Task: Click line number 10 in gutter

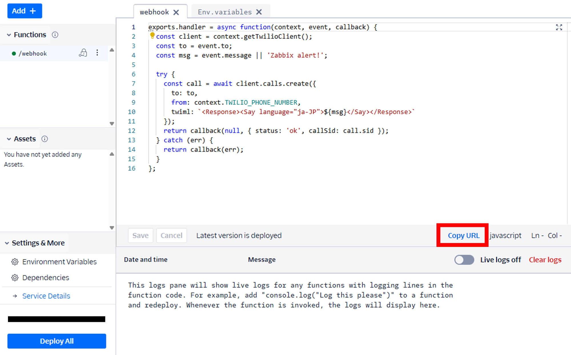Action: [132, 112]
